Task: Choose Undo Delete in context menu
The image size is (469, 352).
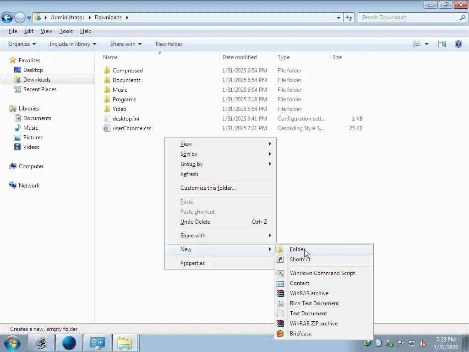Action: (x=220, y=222)
